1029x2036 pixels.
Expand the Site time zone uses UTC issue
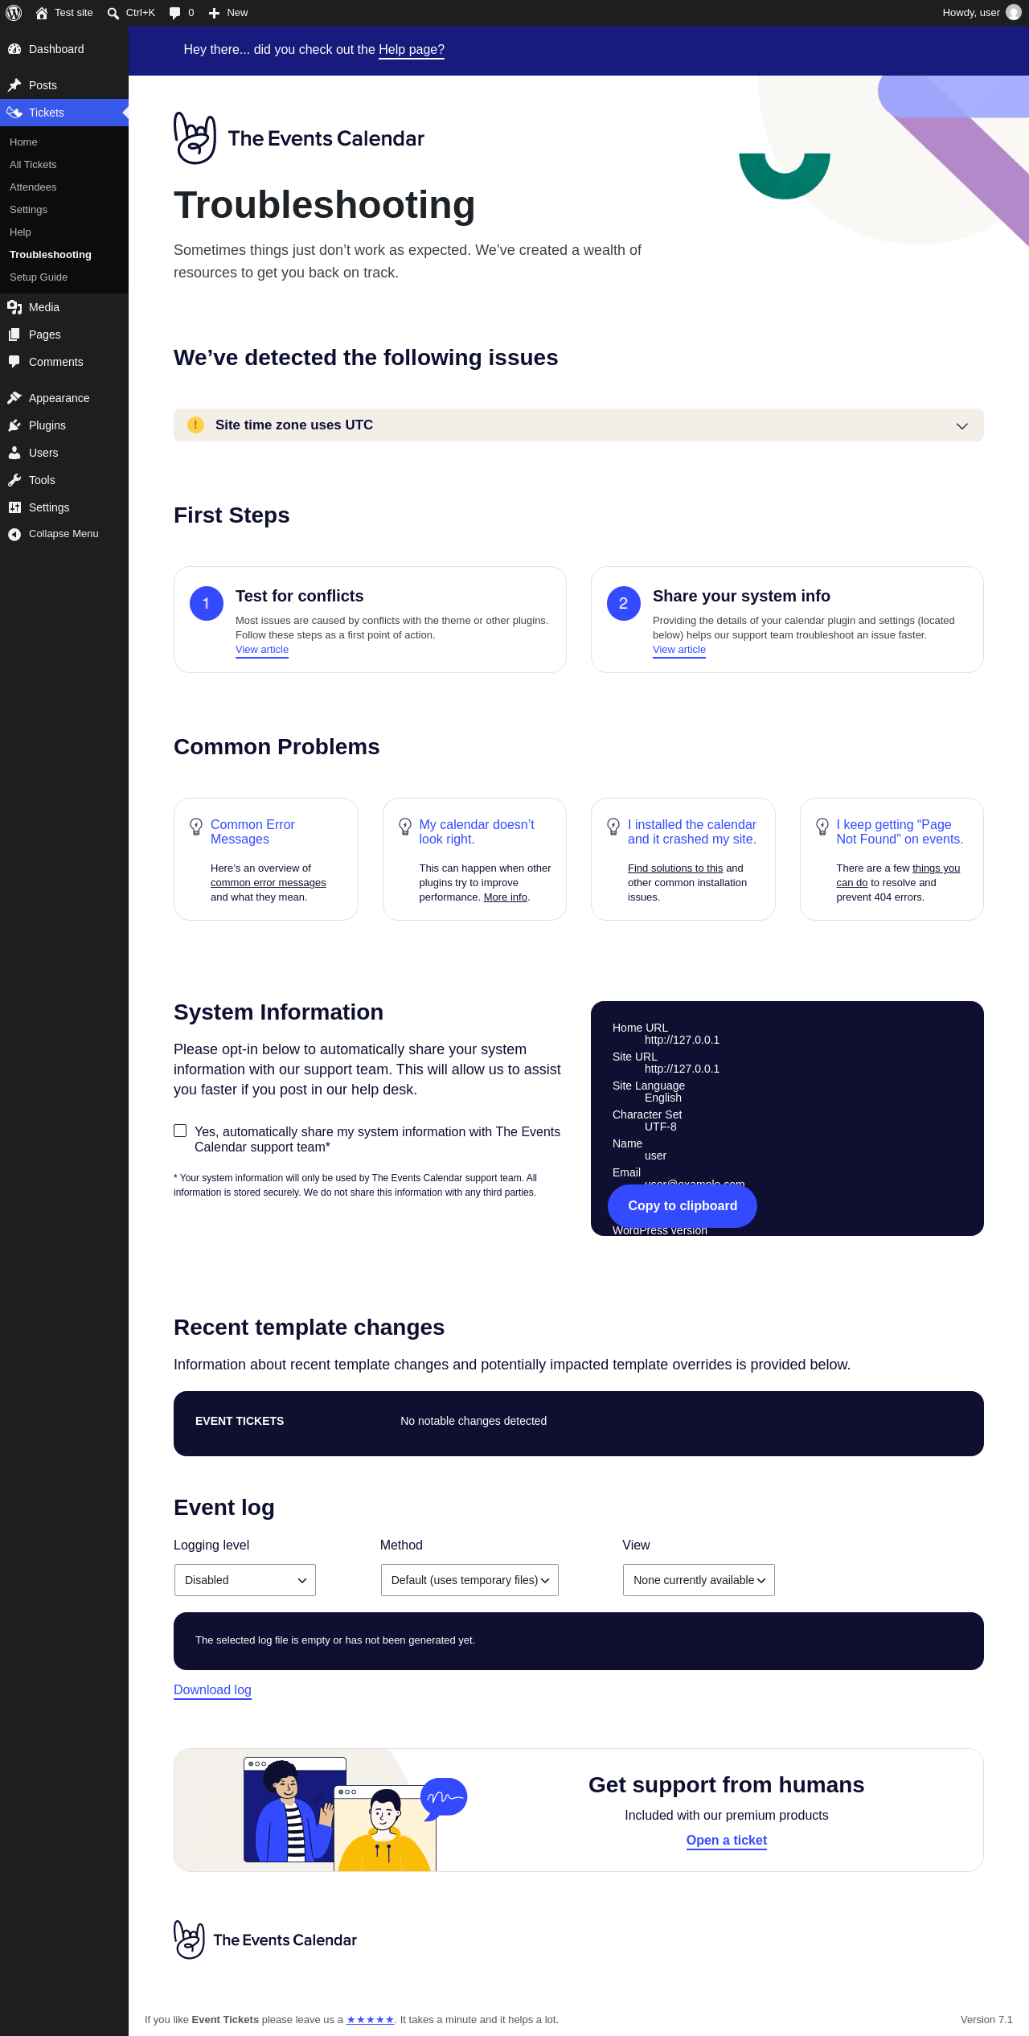579,425
